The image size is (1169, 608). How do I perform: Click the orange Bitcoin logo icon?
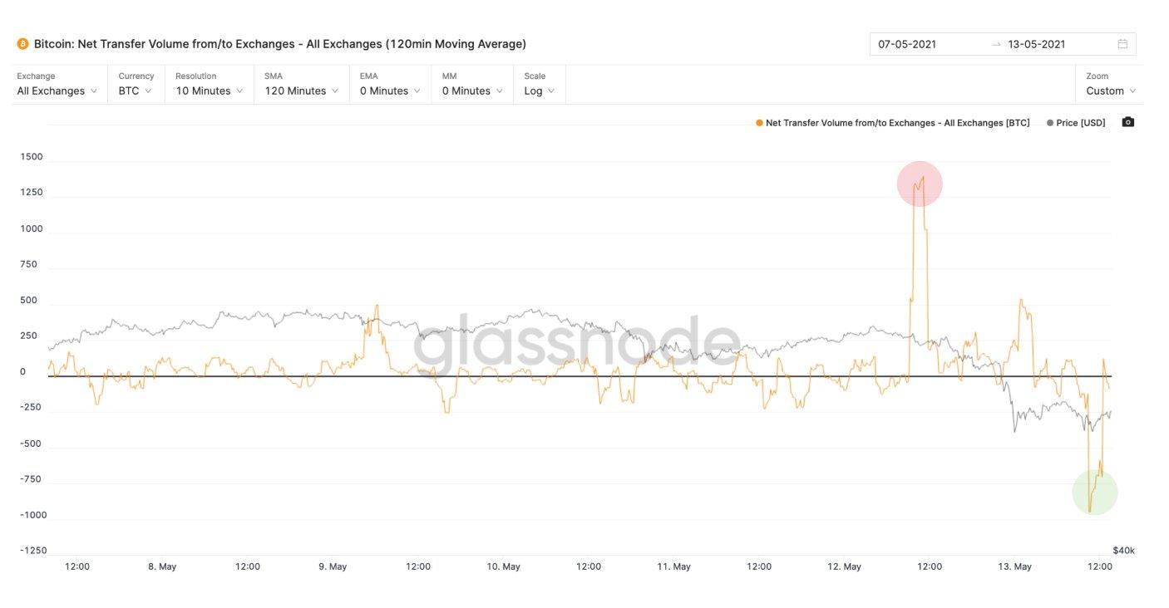coord(22,44)
